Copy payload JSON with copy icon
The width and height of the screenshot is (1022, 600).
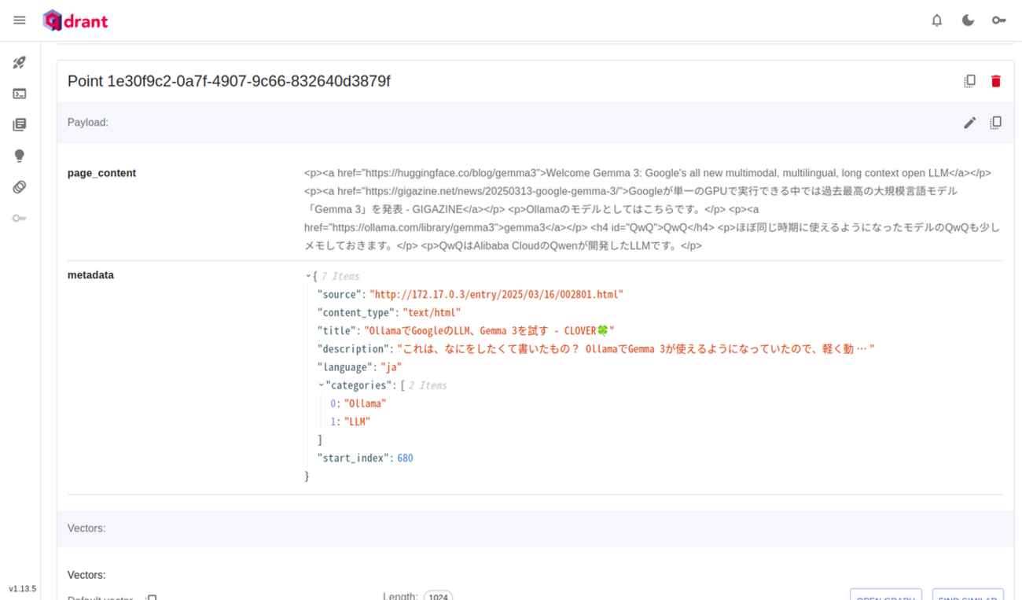(996, 123)
